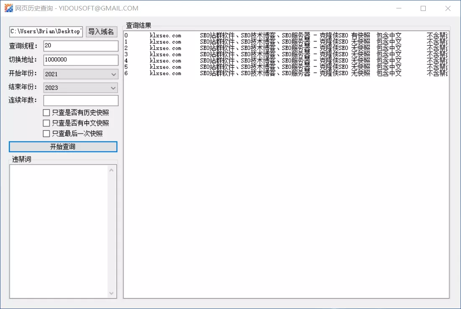
Task: Open the 结束年份 dropdown showing 2023
Action: (81, 88)
